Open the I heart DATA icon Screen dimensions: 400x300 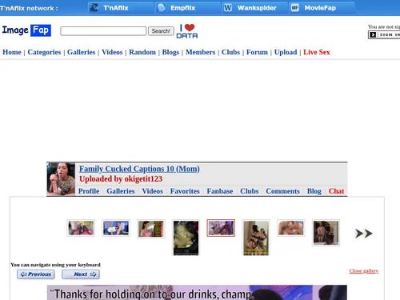[x=187, y=31]
